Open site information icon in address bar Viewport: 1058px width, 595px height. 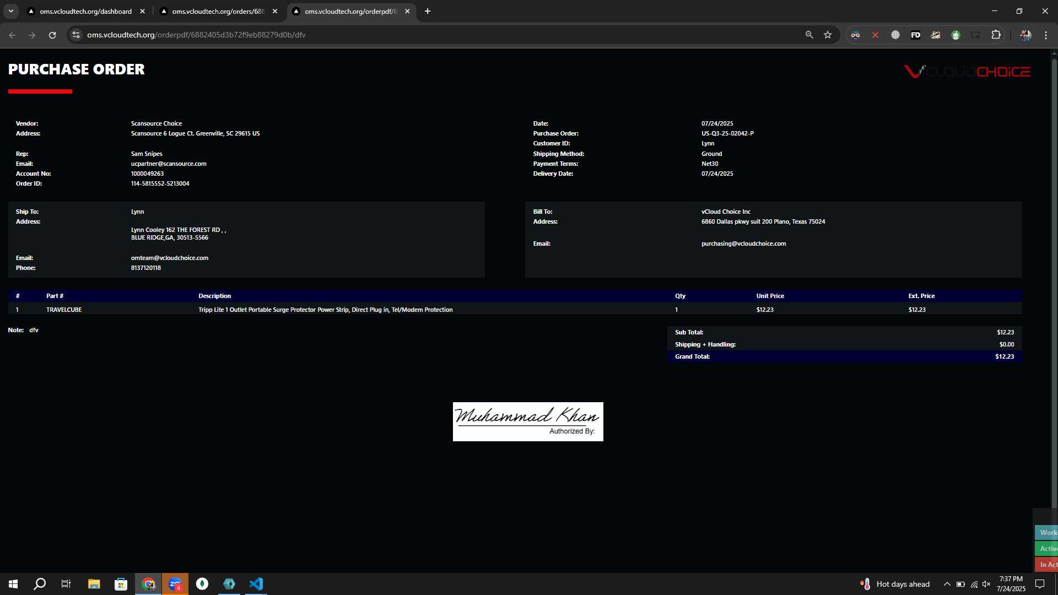(76, 35)
